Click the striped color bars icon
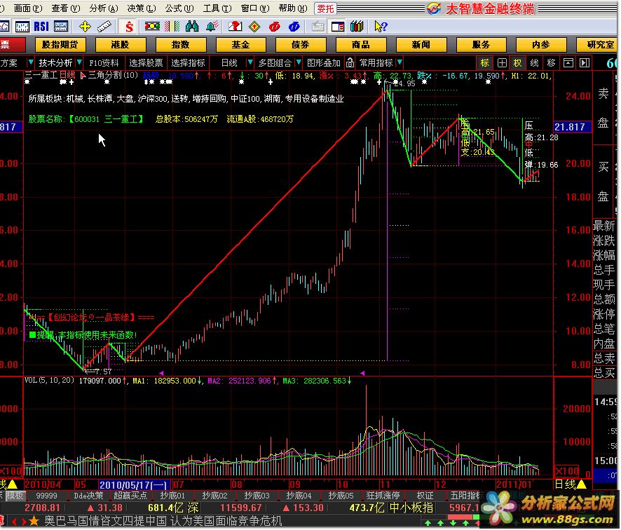 coord(172,27)
